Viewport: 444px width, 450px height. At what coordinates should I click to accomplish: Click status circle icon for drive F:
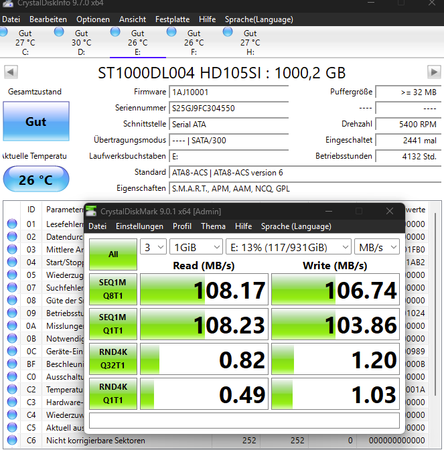click(171, 31)
